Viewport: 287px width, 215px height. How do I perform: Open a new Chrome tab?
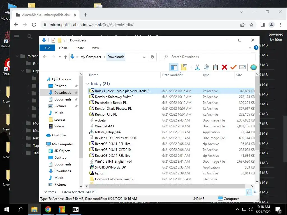85,15
